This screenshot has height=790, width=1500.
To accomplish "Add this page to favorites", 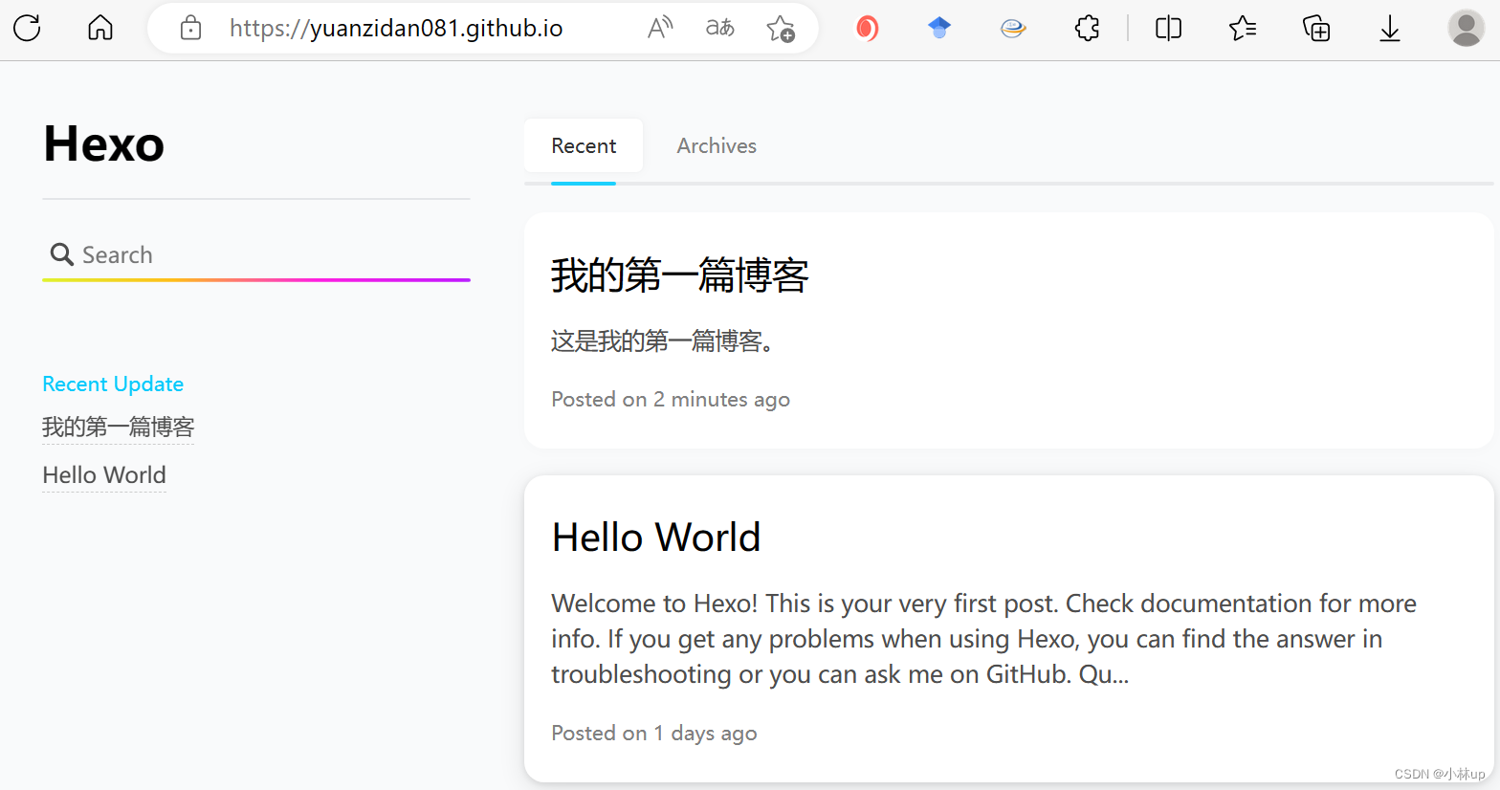I will tap(781, 28).
